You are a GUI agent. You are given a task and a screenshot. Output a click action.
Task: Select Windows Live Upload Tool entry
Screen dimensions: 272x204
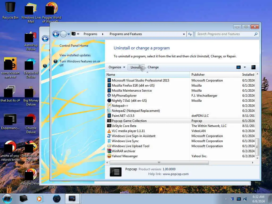click(180, 146)
